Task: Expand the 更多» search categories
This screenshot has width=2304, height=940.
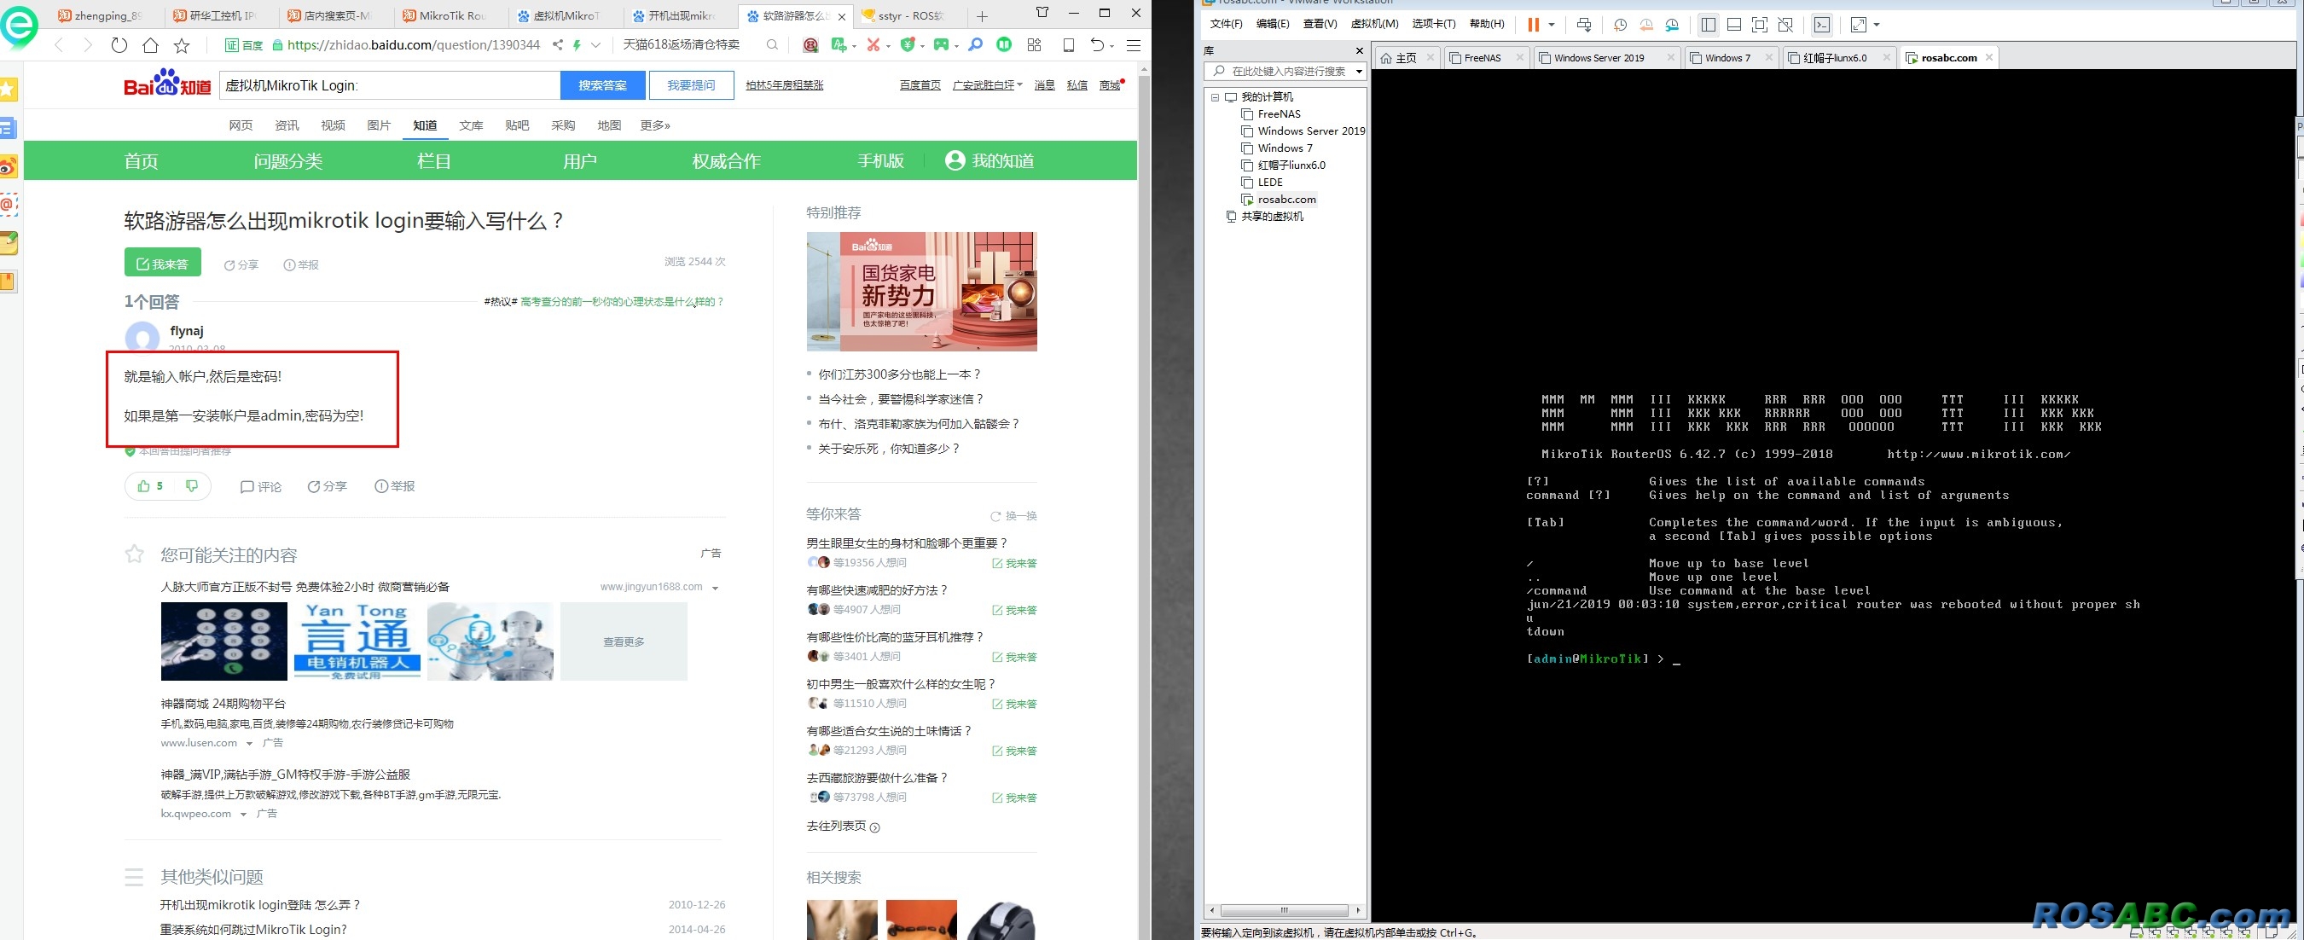Action: click(x=655, y=125)
